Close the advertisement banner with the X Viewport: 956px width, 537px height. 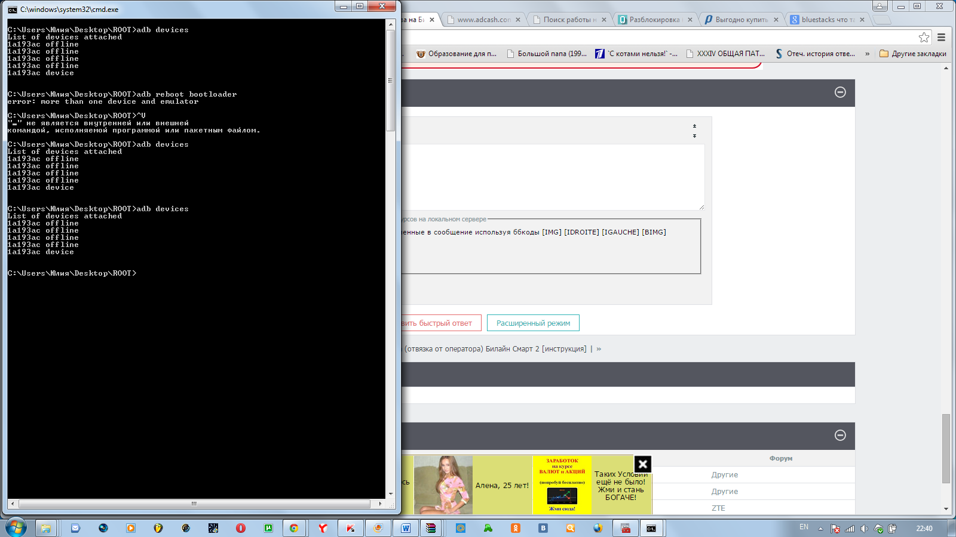[x=642, y=464]
